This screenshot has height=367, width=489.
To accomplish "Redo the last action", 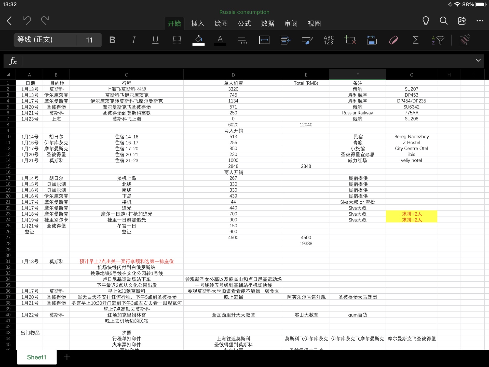I will point(45,20).
